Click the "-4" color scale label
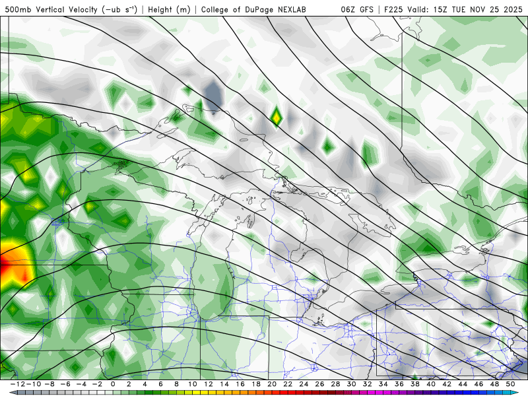The height and width of the screenshot is (396, 528). coord(81,384)
